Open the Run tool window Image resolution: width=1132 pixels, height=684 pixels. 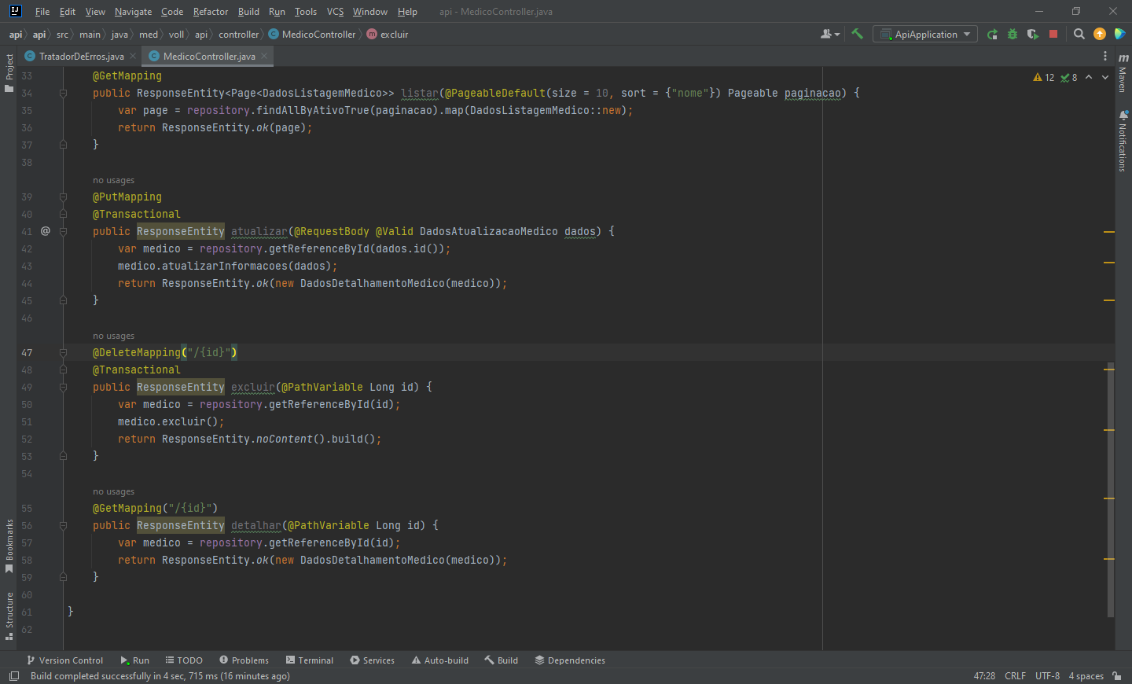[134, 660]
